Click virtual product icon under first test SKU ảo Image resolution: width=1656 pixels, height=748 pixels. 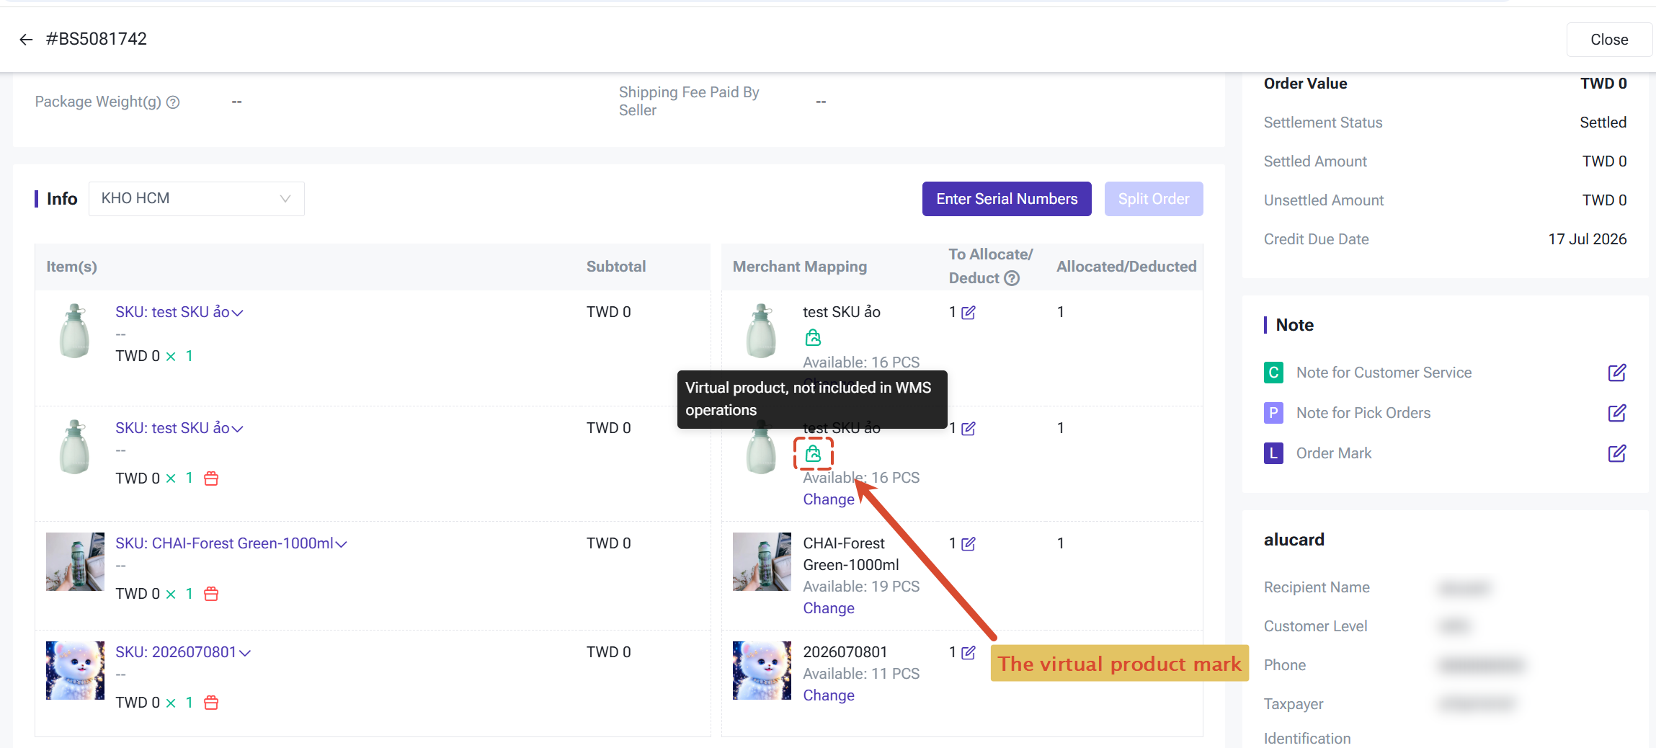[x=813, y=337]
